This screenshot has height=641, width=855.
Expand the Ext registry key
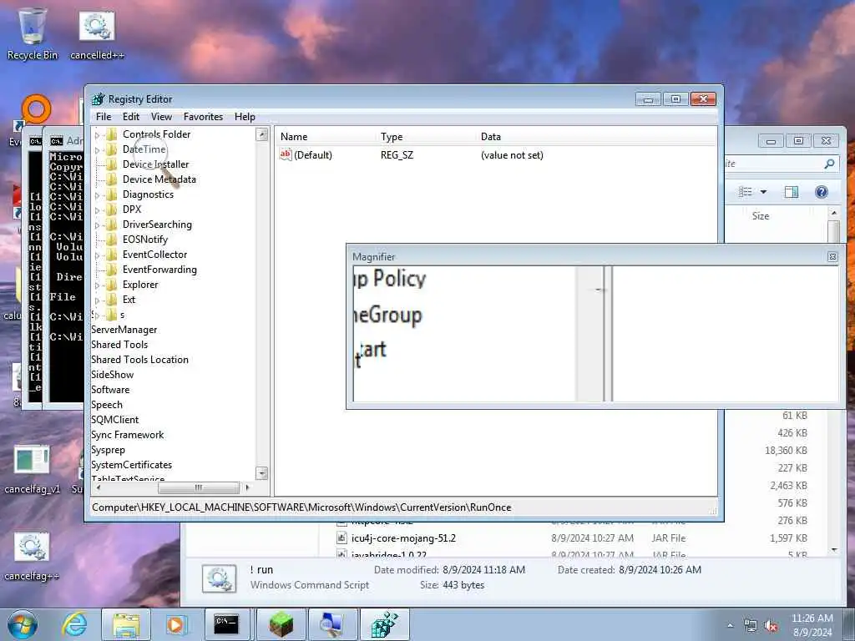pyautogui.click(x=97, y=300)
